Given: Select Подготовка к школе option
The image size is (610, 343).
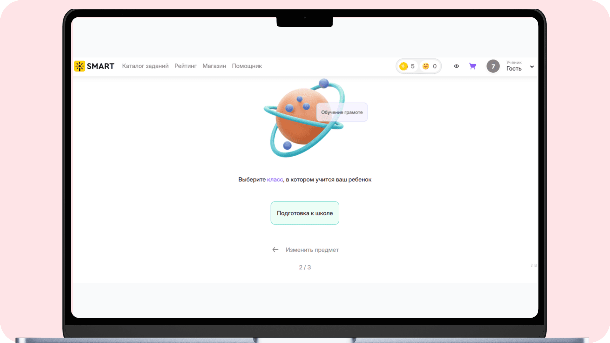Looking at the screenshot, I should 305,213.
